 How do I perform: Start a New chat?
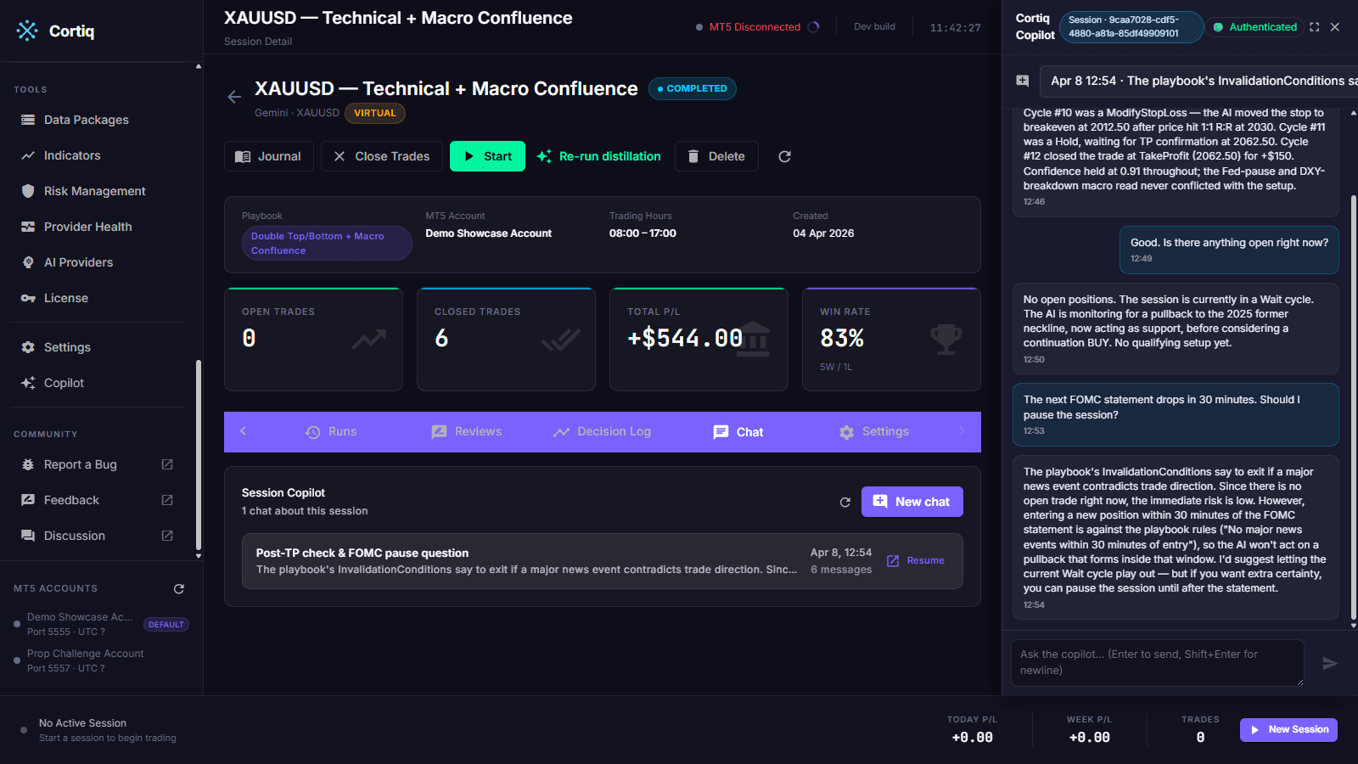tap(912, 502)
